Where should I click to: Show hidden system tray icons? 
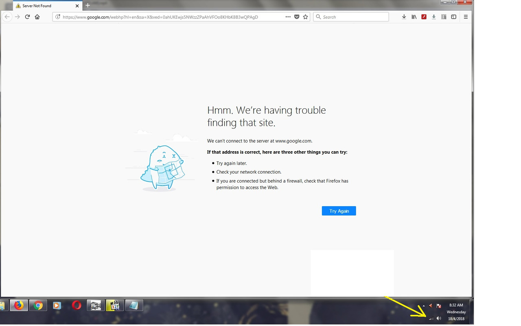[423, 306]
